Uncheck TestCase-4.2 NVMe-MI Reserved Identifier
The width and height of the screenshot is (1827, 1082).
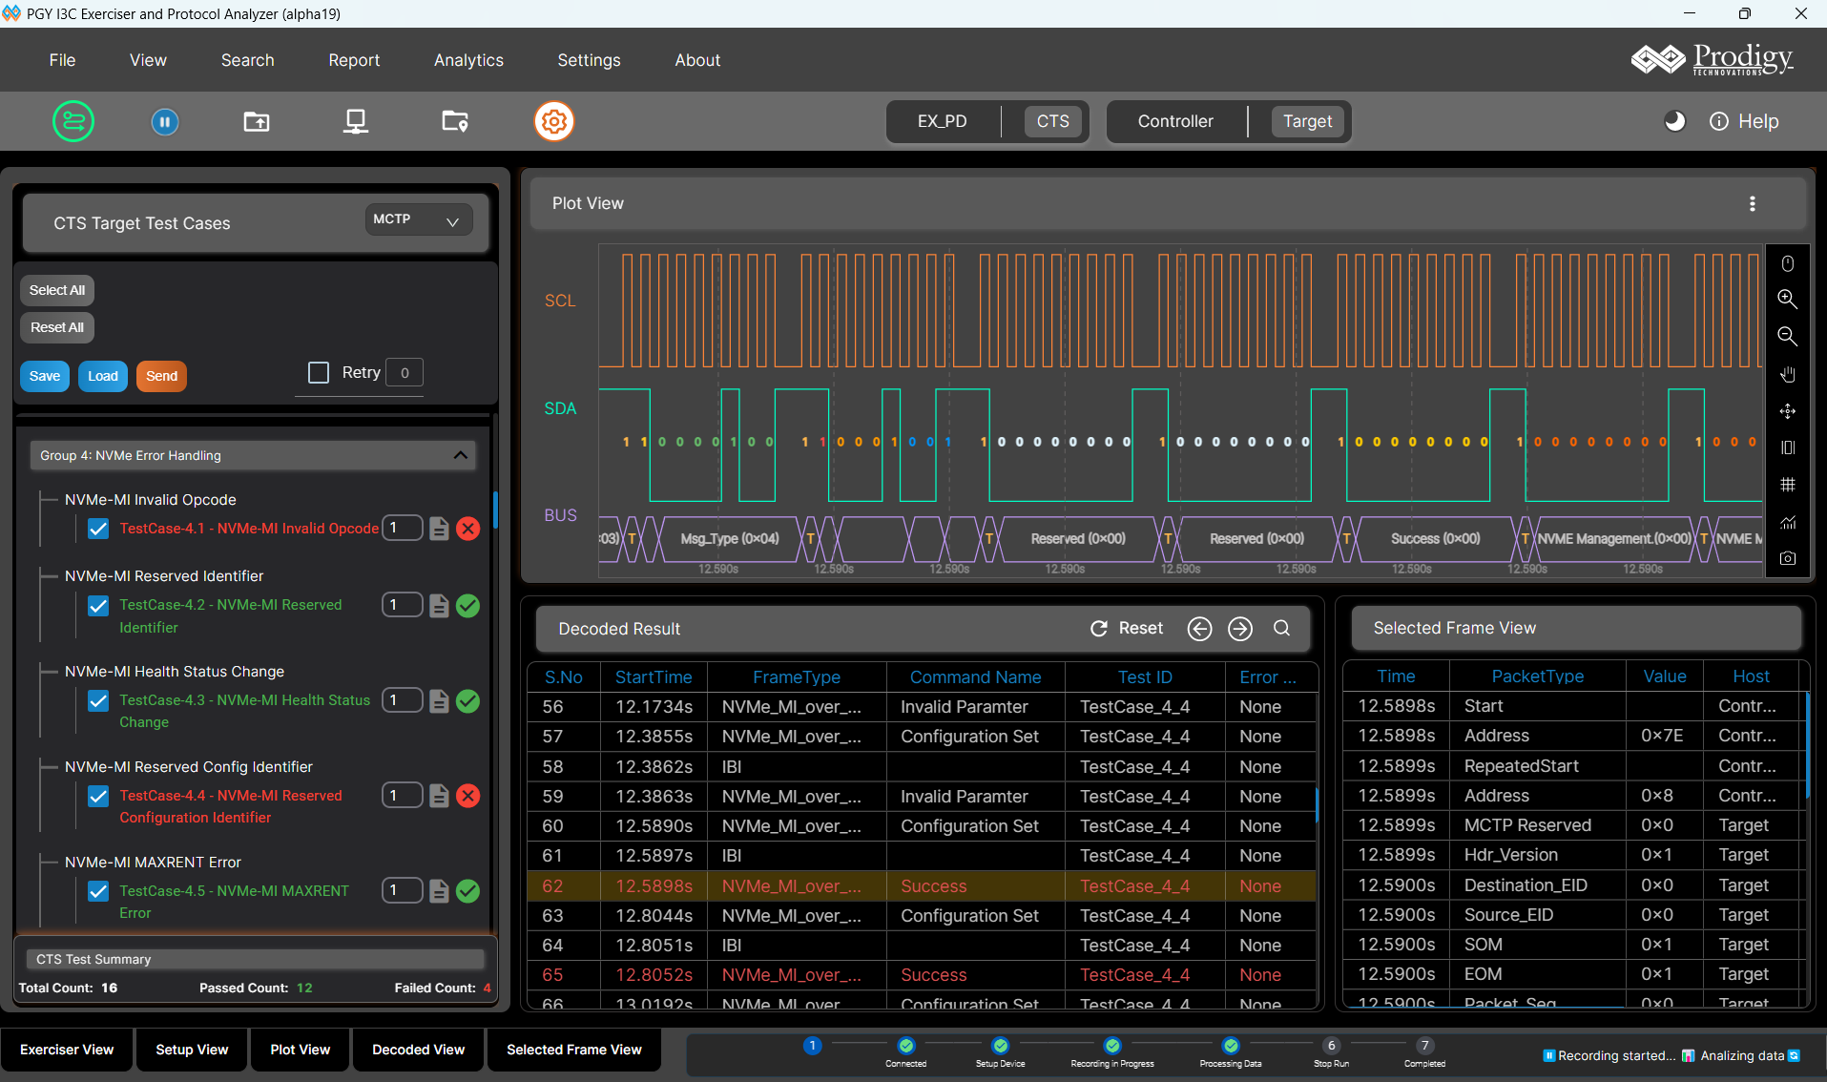click(98, 605)
